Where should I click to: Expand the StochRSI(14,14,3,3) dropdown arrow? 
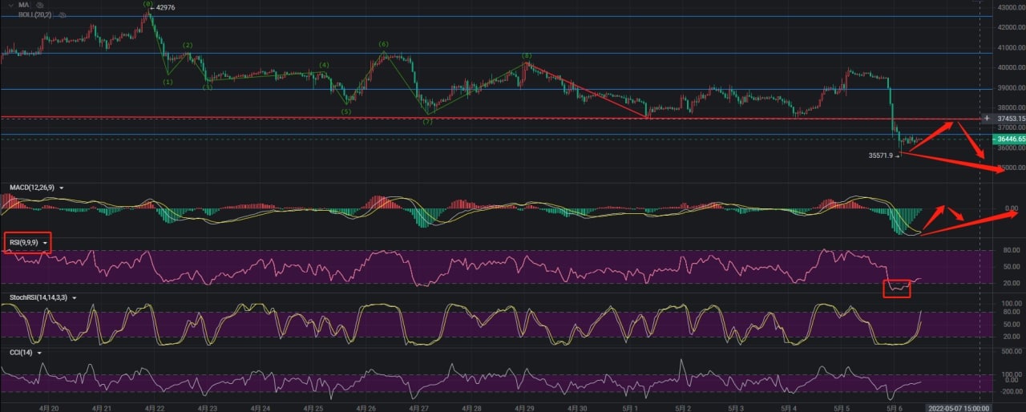click(75, 297)
